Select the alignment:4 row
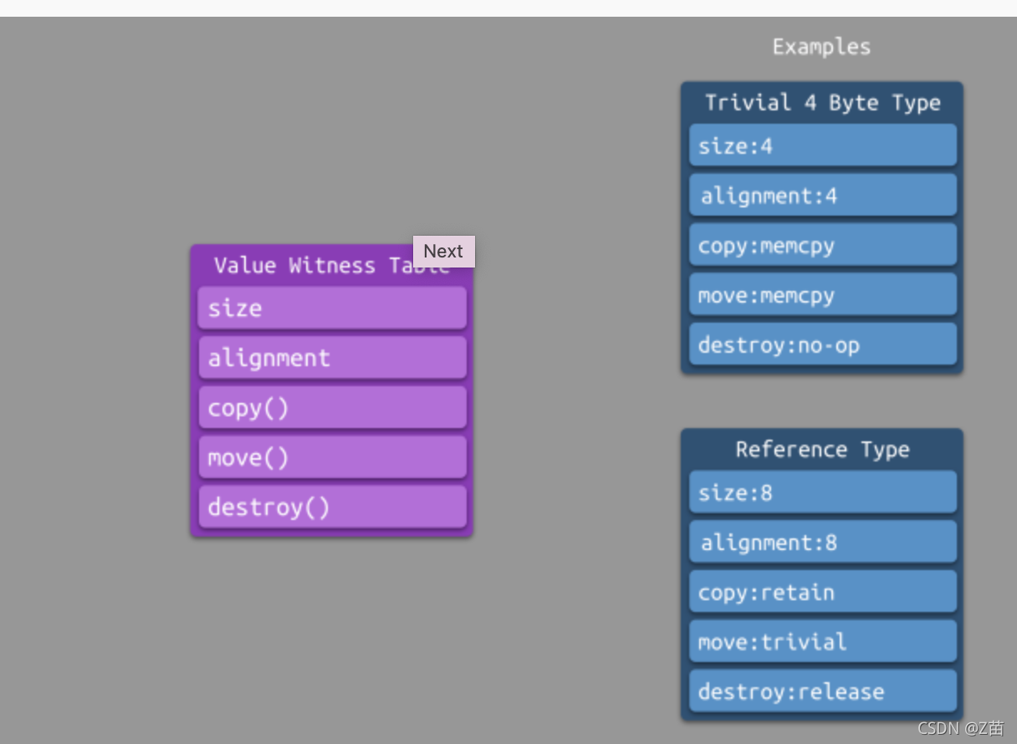Screen dimensions: 1017x744 pos(823,195)
